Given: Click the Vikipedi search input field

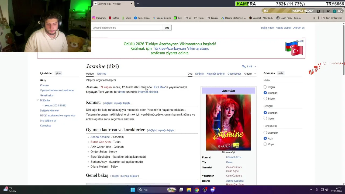Looking at the screenshot, I should 127,28.
